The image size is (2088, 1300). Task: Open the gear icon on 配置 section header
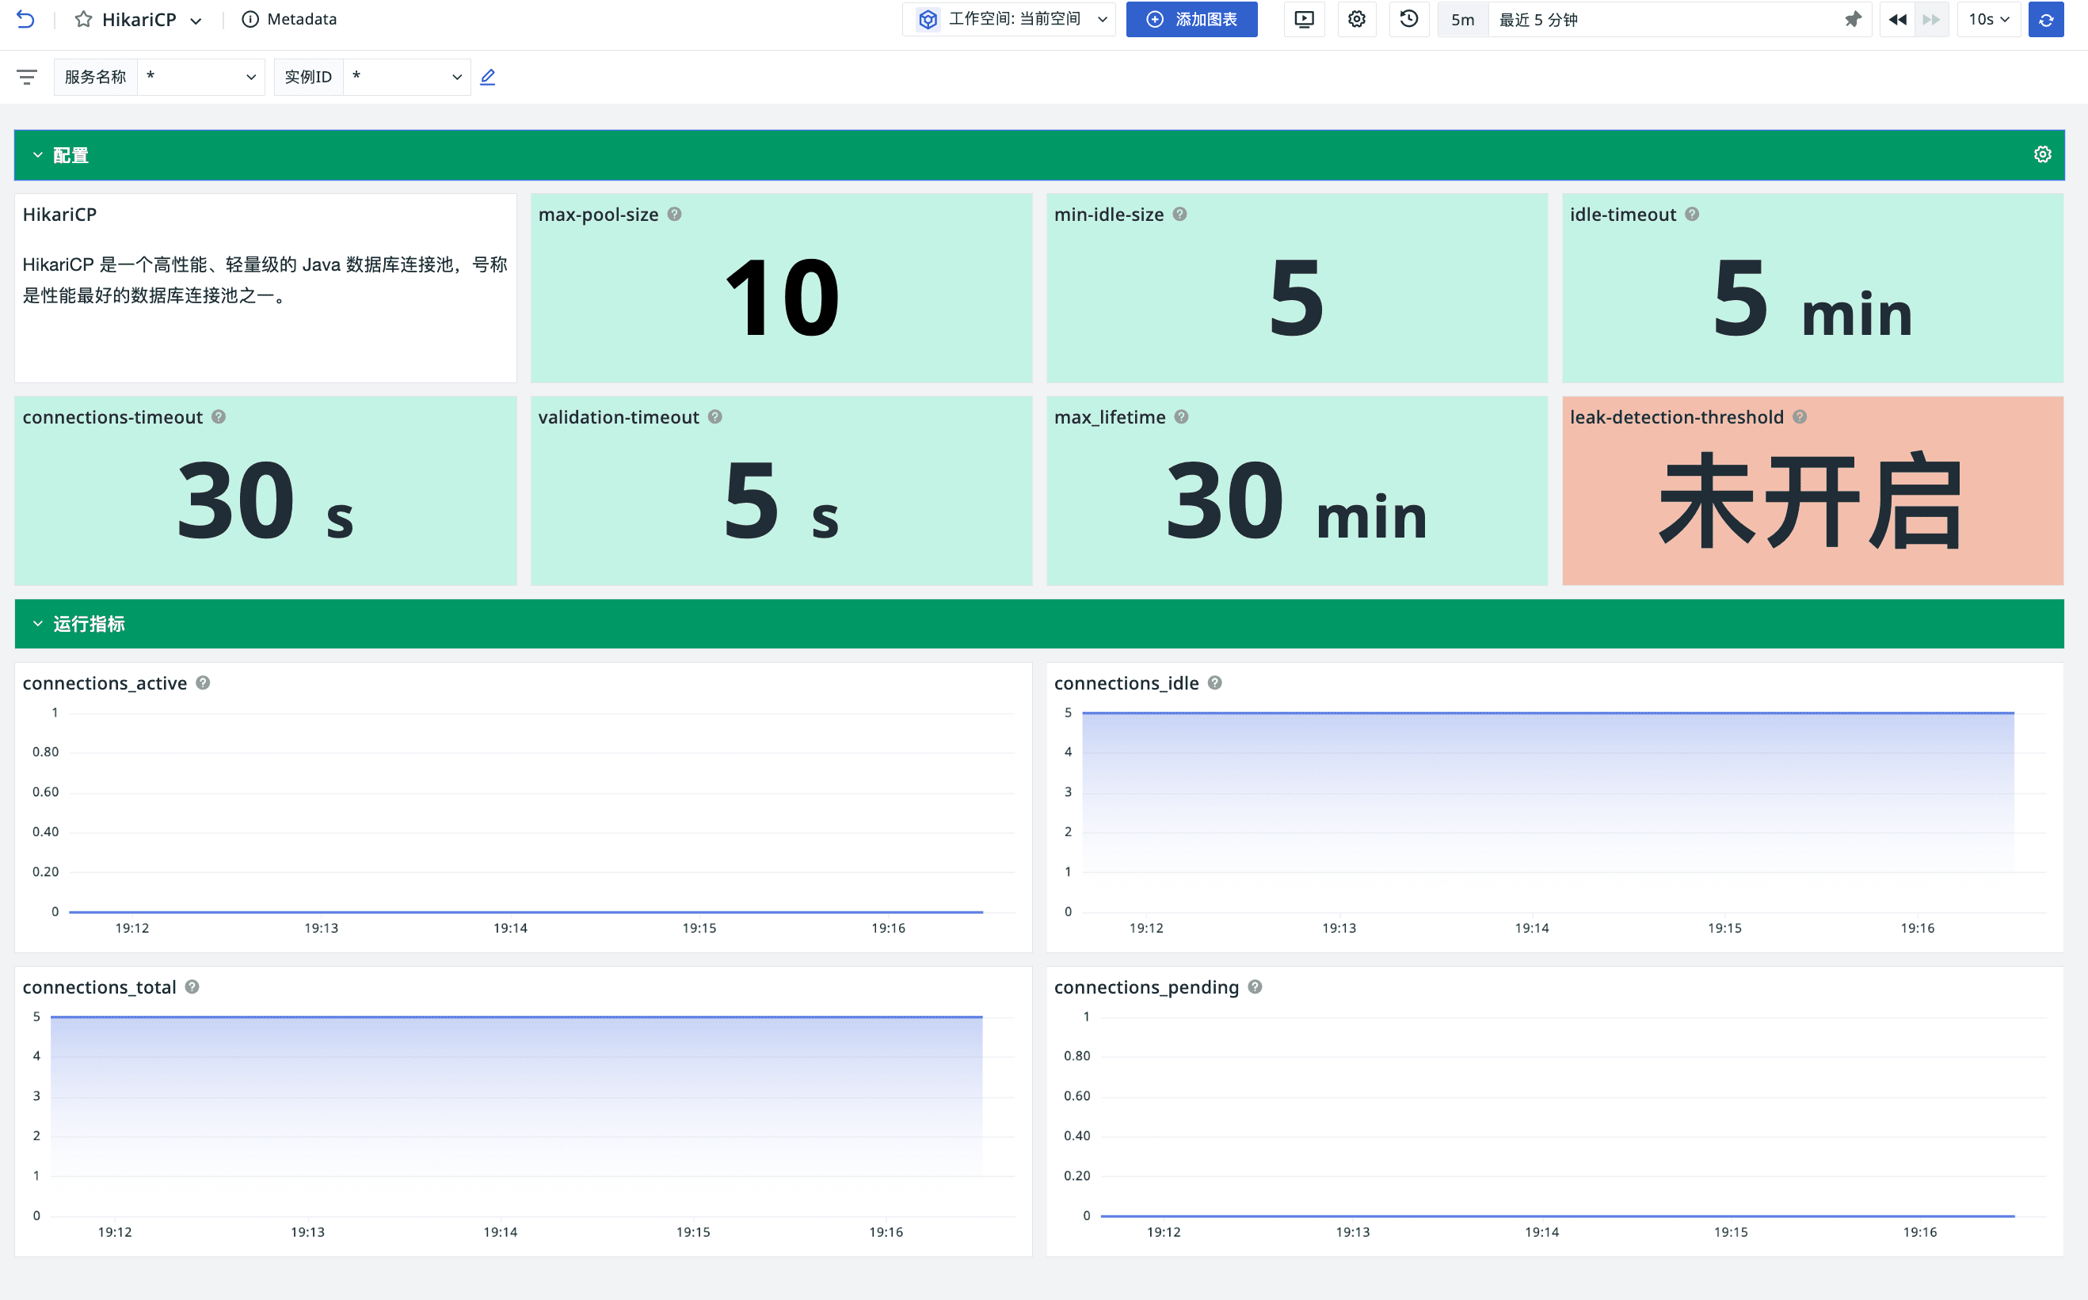pyautogui.click(x=2041, y=154)
